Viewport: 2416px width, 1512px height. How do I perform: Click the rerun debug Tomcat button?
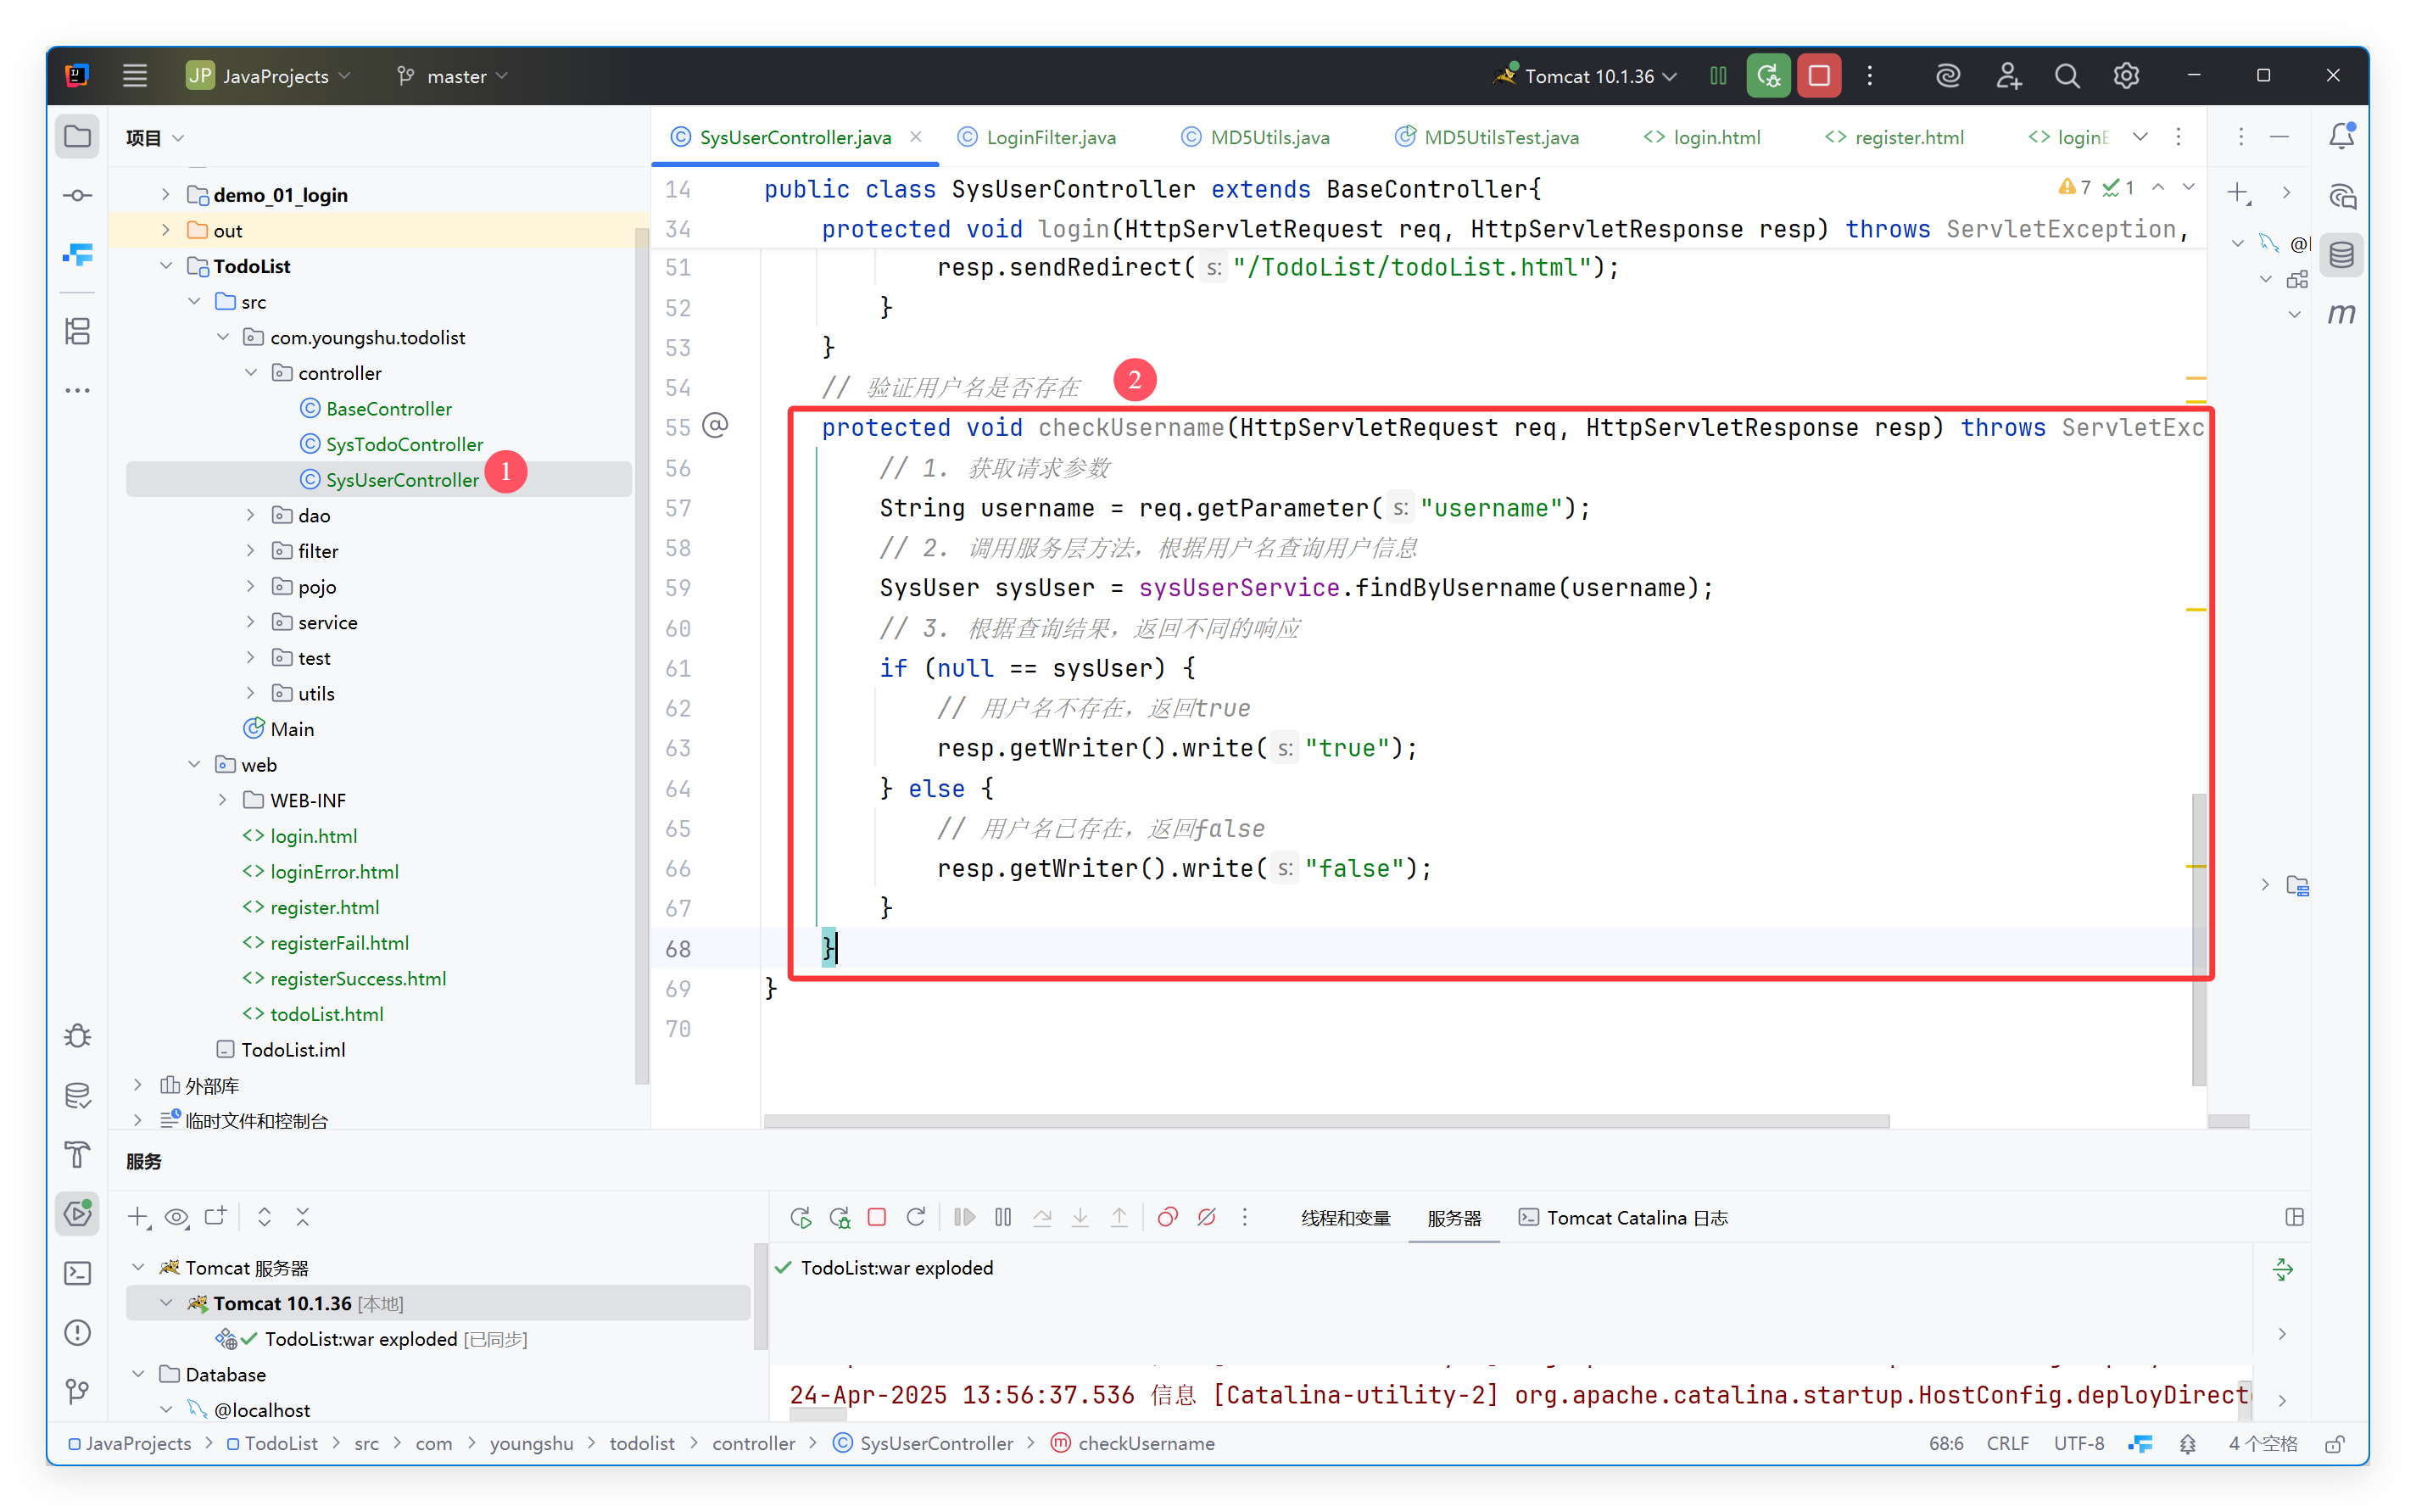[x=1768, y=76]
